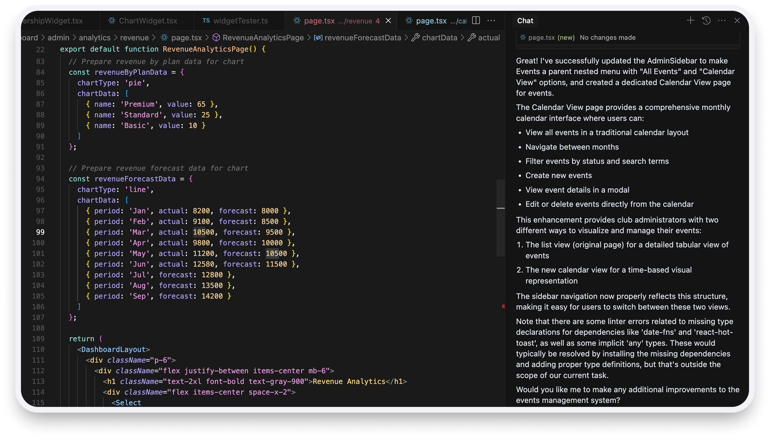Open page.tsx breadcrumb dropdown
The image size is (770, 438).
tap(186, 37)
